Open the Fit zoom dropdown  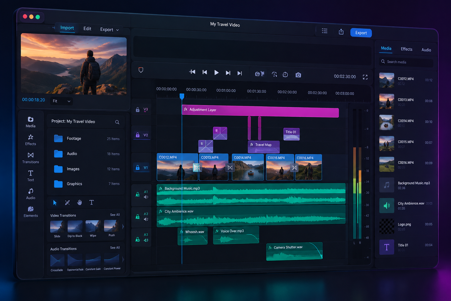coord(61,101)
